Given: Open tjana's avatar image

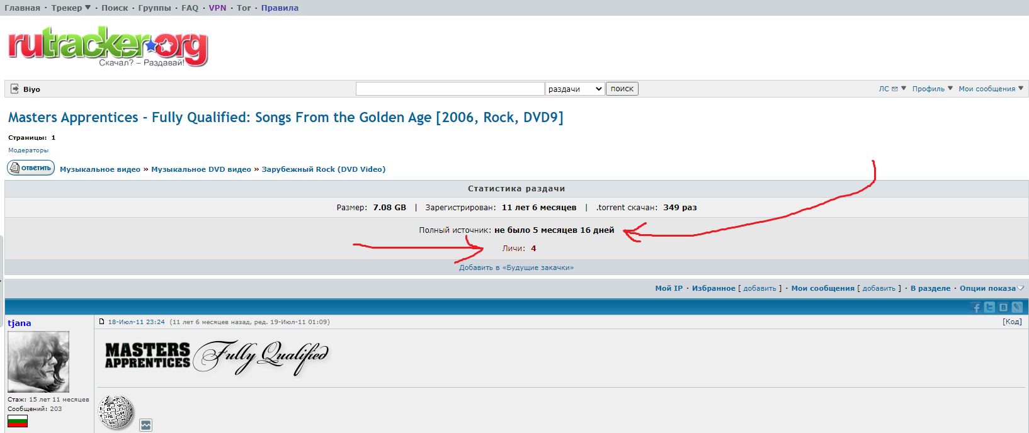Looking at the screenshot, I should pos(38,362).
